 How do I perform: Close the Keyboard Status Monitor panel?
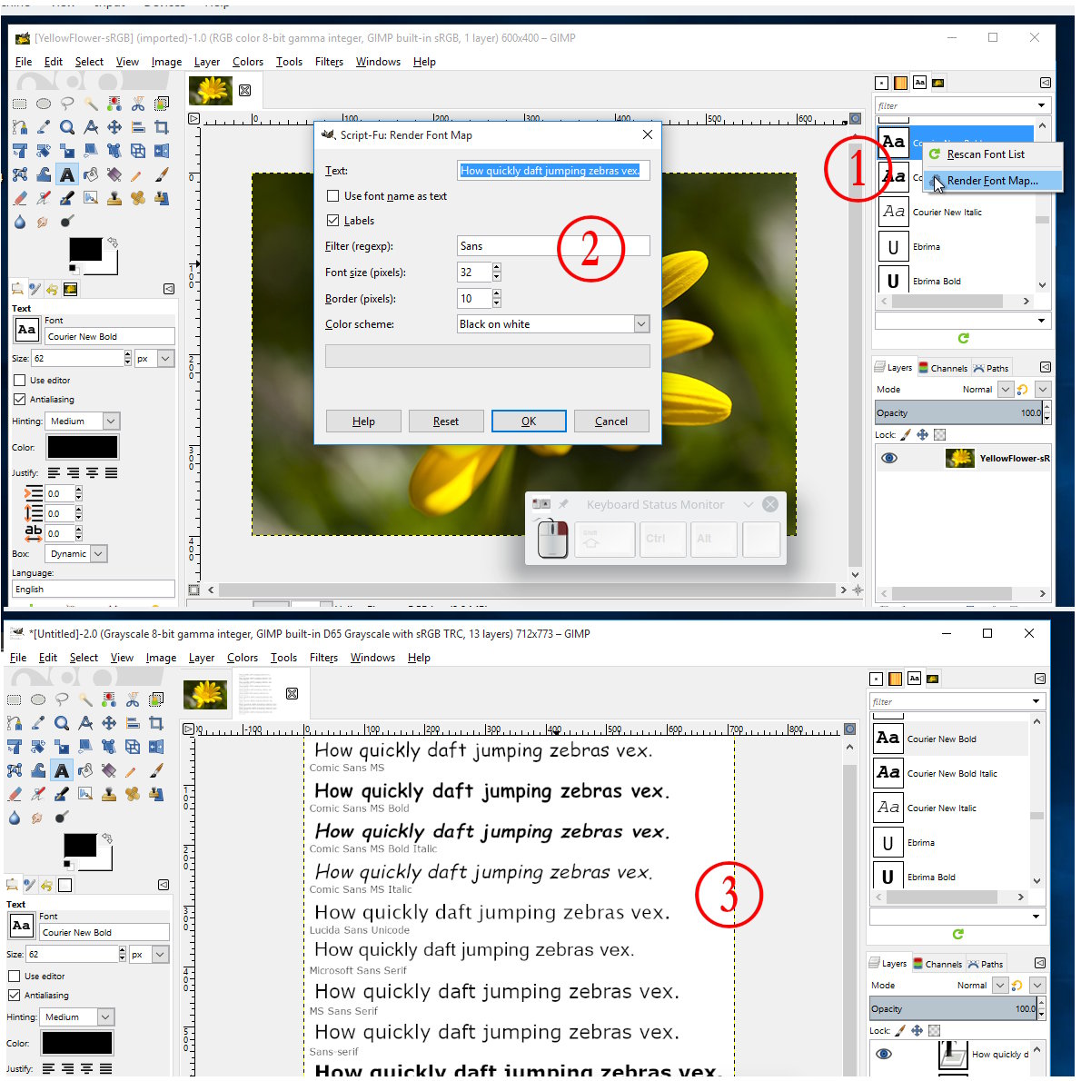coord(770,505)
